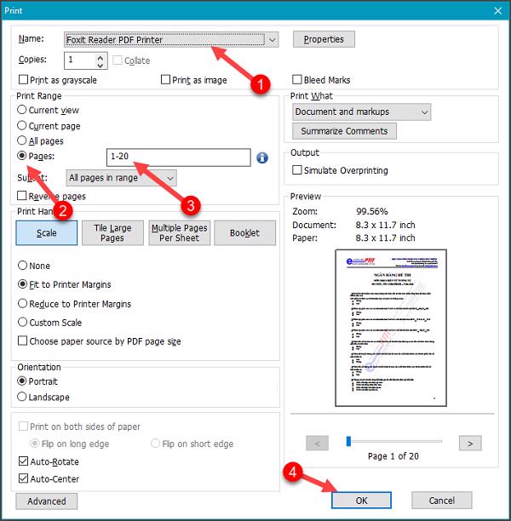The width and height of the screenshot is (511, 521).
Task: Click the blue info icon beside Pages field
Action: click(262, 157)
